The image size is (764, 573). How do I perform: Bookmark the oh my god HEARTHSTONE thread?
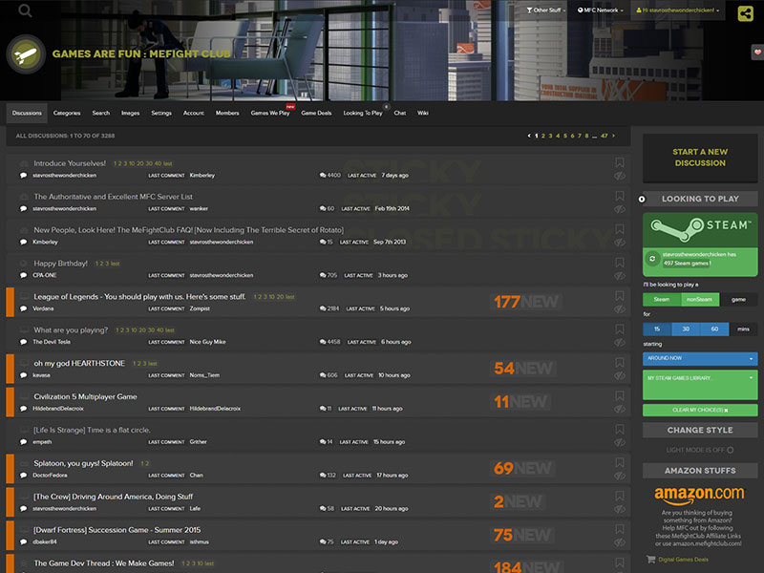[x=619, y=363]
